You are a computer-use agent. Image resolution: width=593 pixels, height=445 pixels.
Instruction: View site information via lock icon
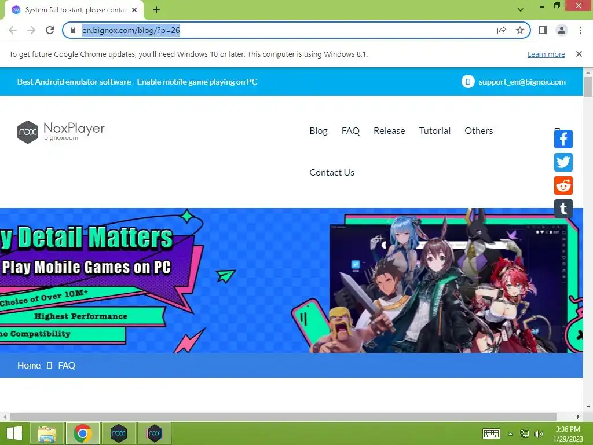pyautogui.click(x=73, y=30)
